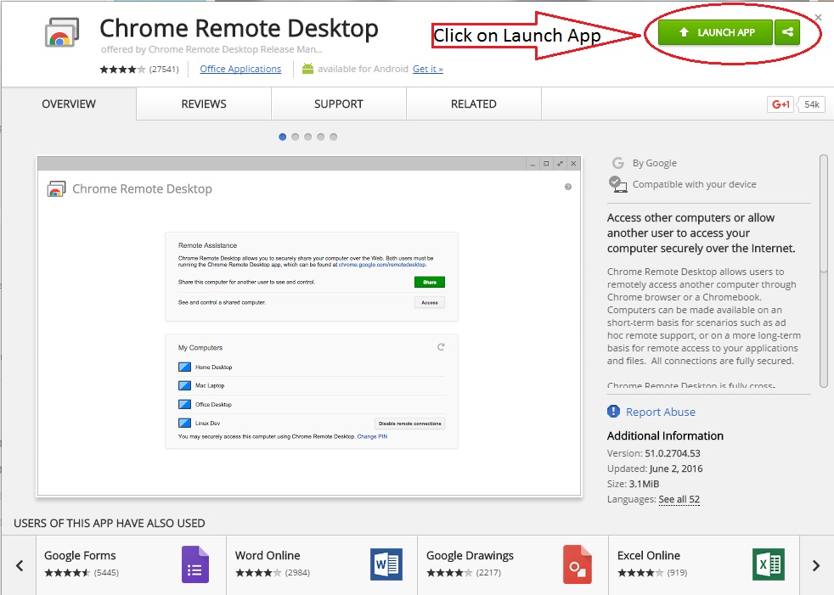The height and width of the screenshot is (595, 834).
Task: Switch to the Overview tab
Action: (69, 104)
